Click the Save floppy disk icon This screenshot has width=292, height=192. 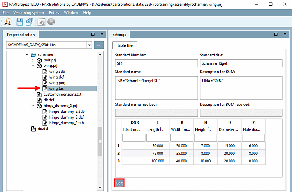pos(19,22)
